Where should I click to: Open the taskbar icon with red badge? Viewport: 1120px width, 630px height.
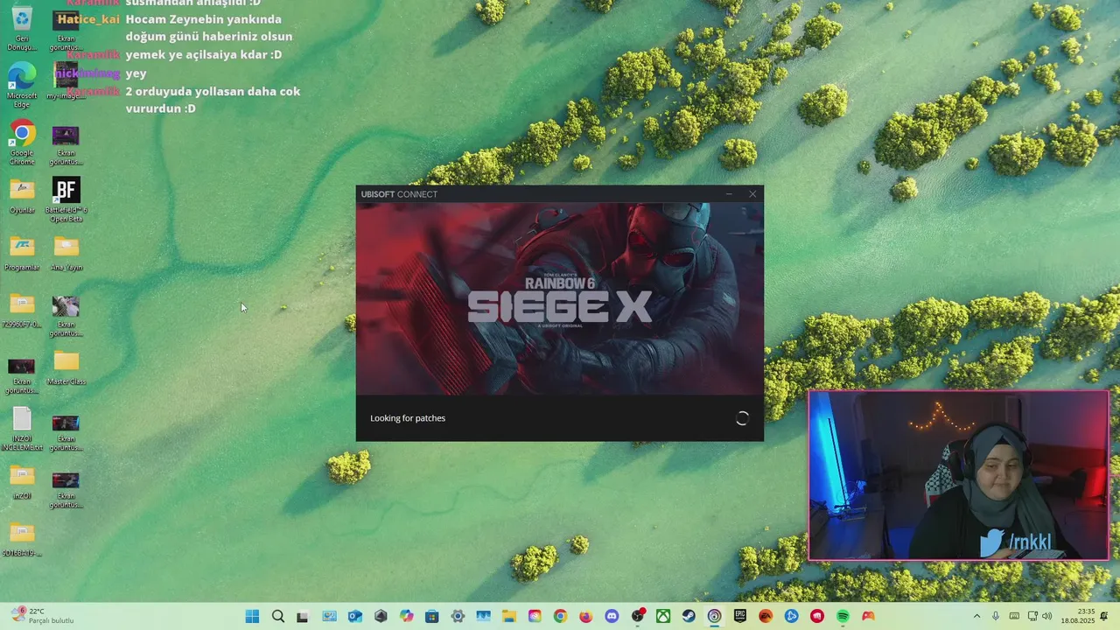(638, 616)
